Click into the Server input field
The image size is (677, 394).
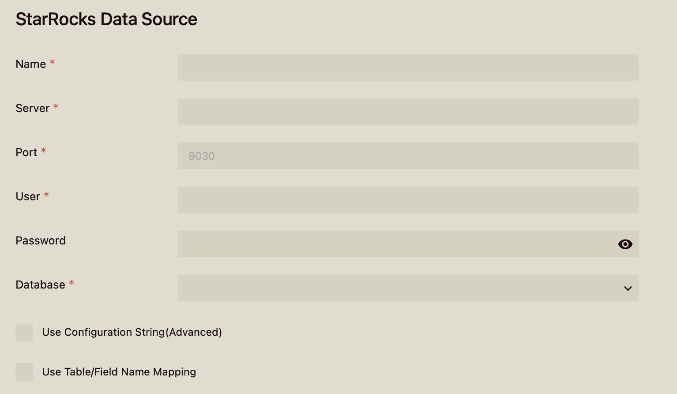[408, 112]
